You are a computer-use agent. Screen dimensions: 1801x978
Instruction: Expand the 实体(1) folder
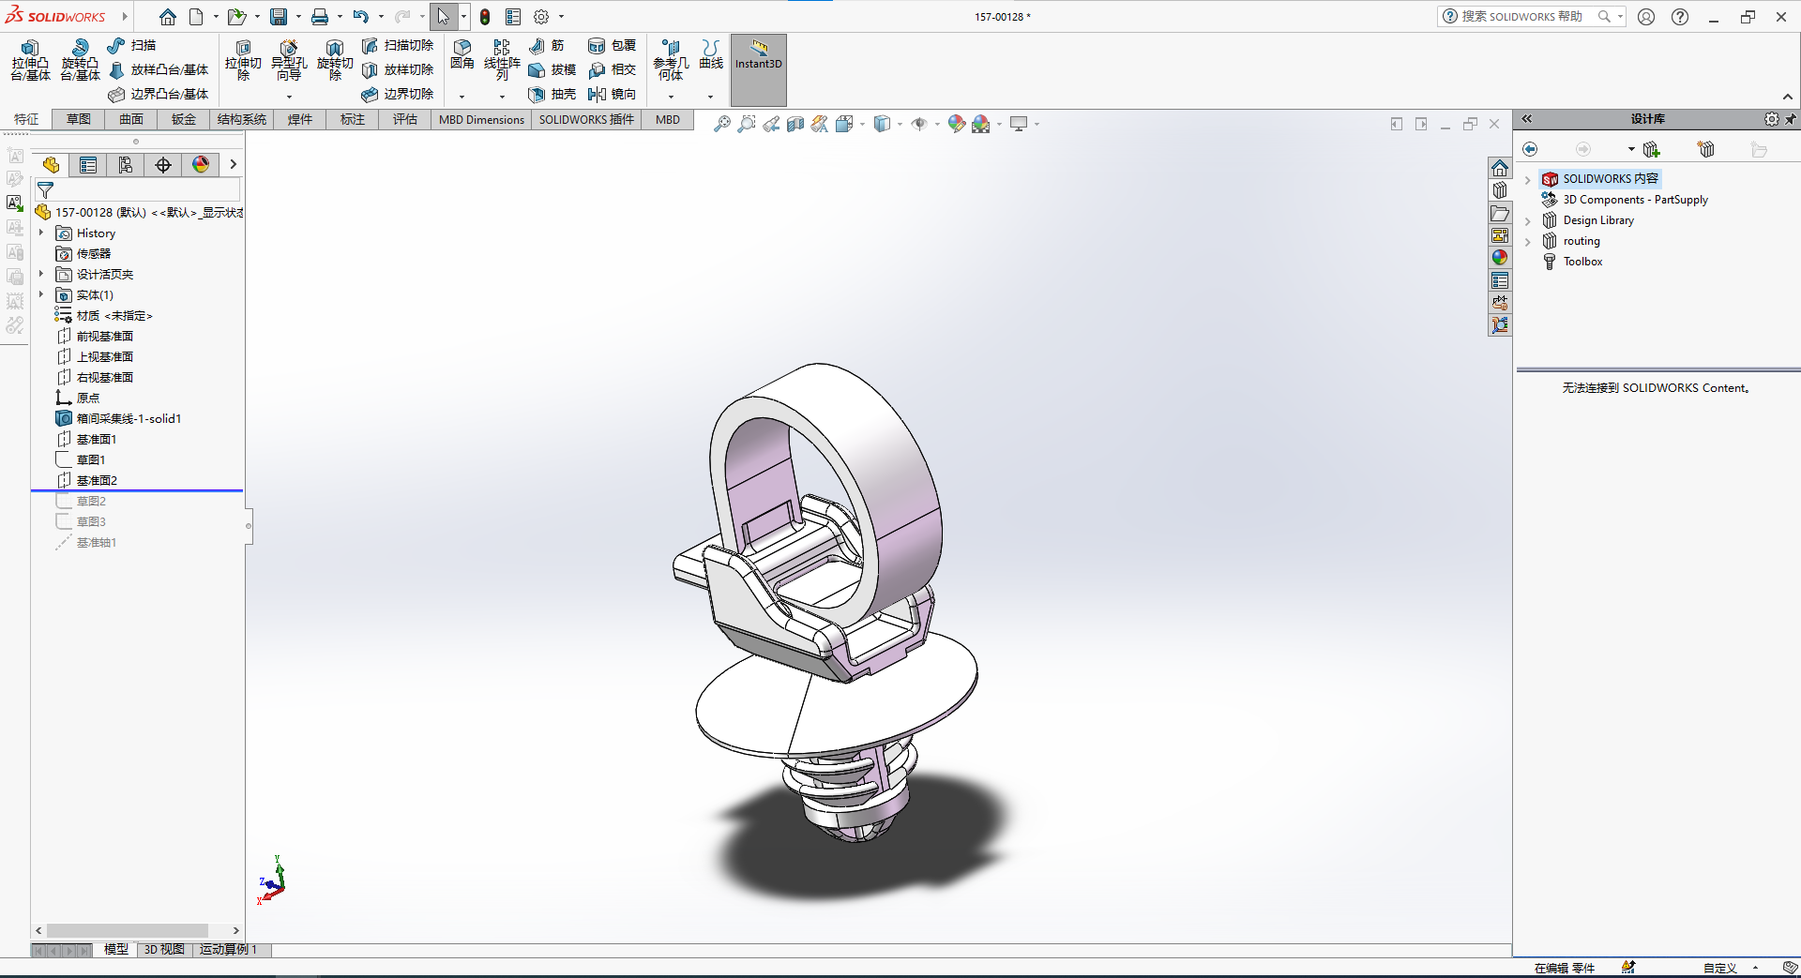point(41,294)
